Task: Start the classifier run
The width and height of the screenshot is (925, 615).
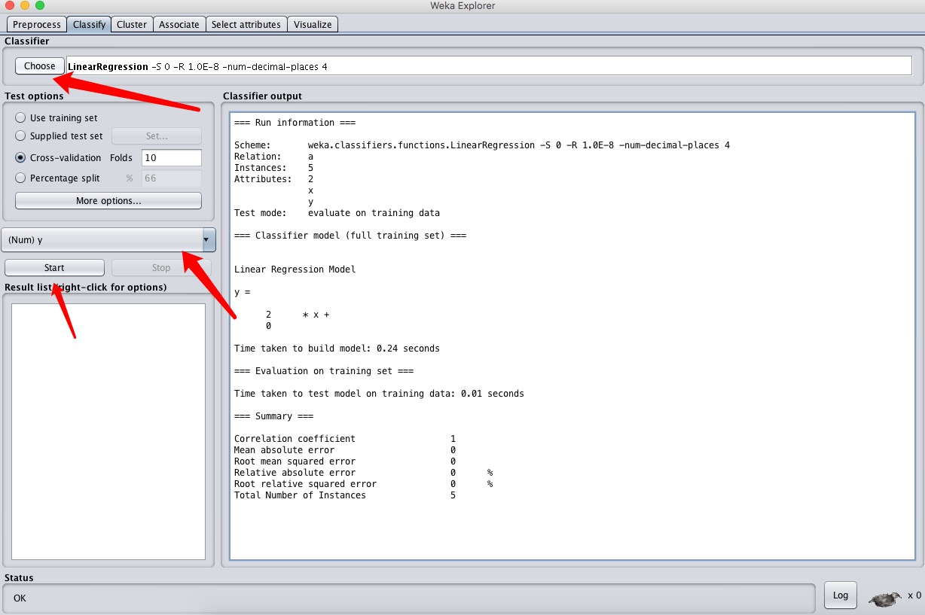Action: click(x=54, y=268)
